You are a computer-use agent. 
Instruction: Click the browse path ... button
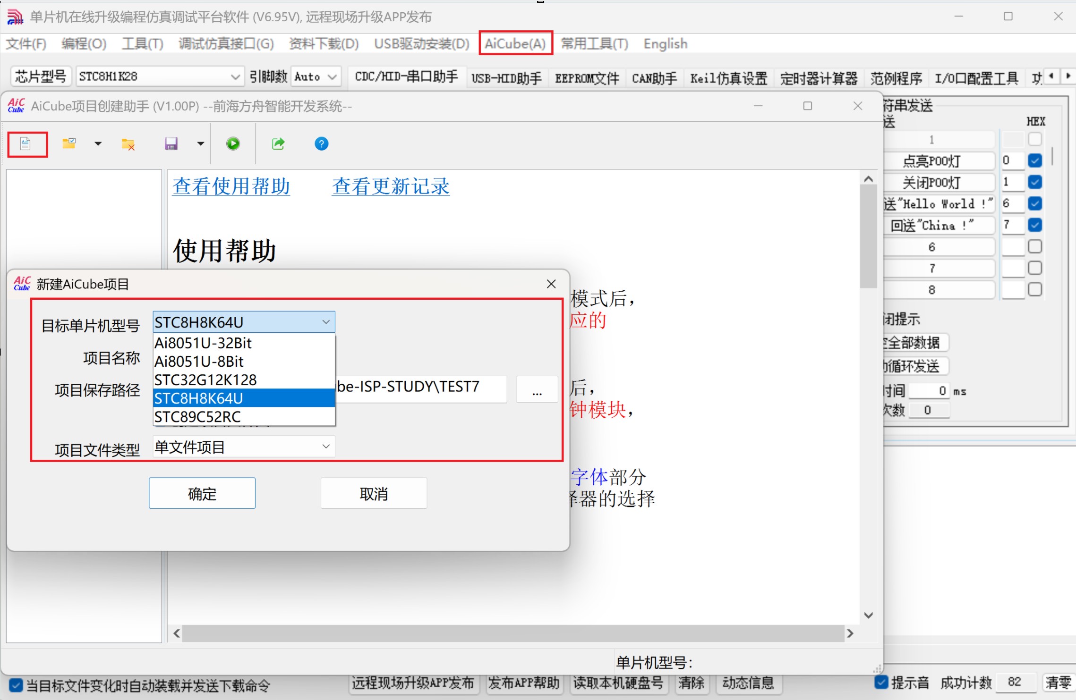[537, 389]
